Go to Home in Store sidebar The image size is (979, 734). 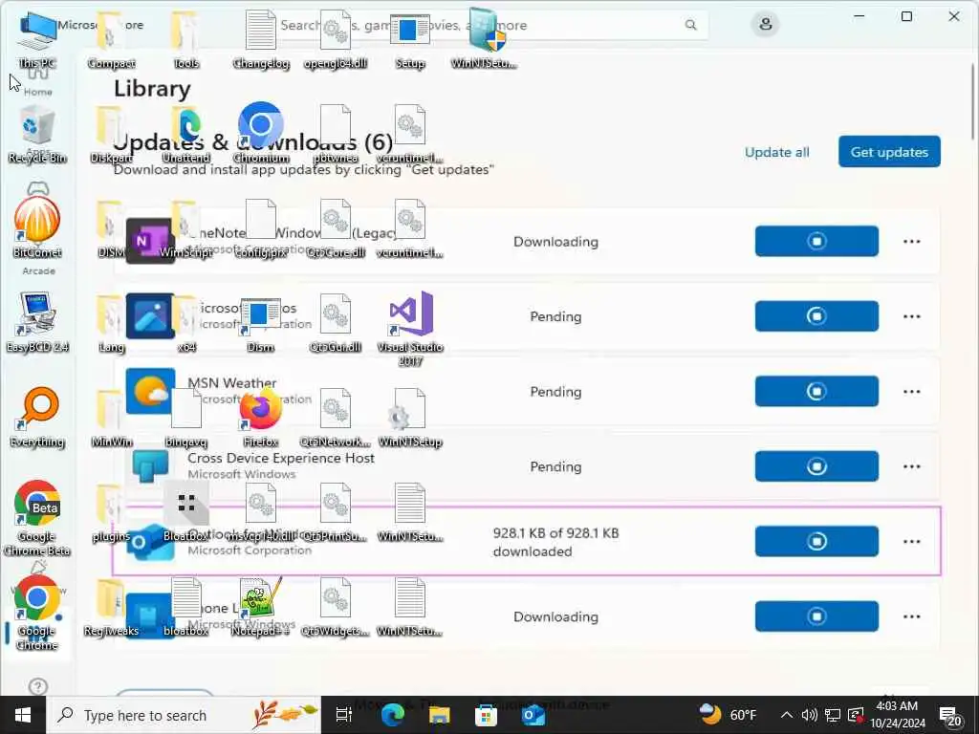[x=38, y=81]
